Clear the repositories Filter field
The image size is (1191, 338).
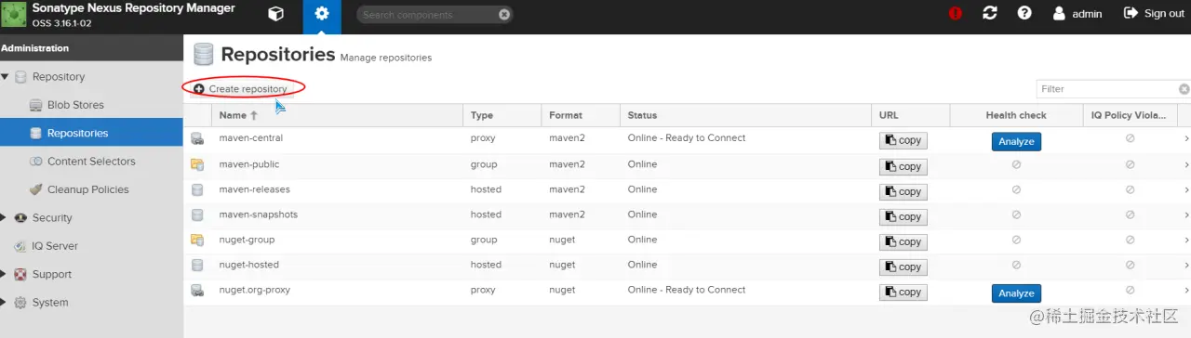tap(1184, 89)
